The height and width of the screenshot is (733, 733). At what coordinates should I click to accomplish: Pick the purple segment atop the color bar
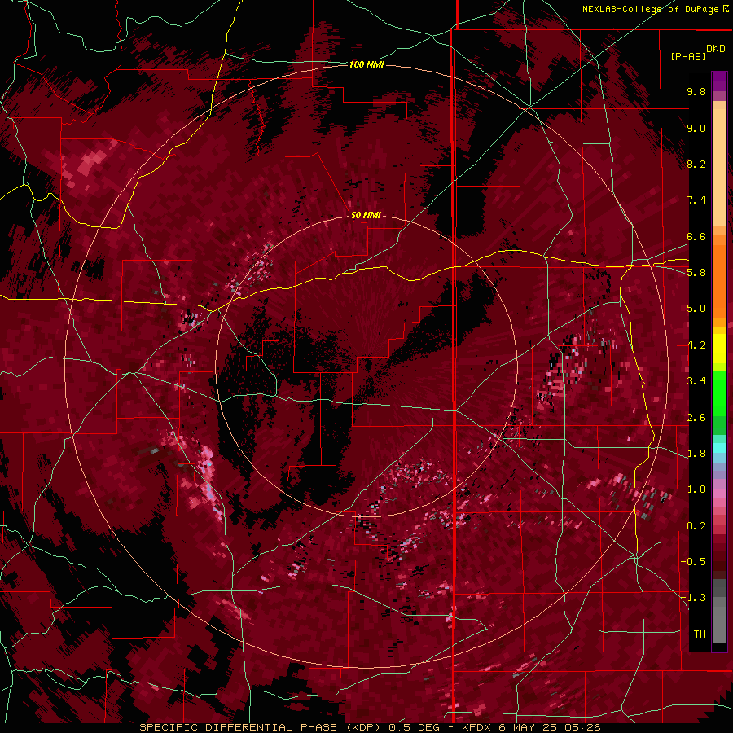click(719, 81)
